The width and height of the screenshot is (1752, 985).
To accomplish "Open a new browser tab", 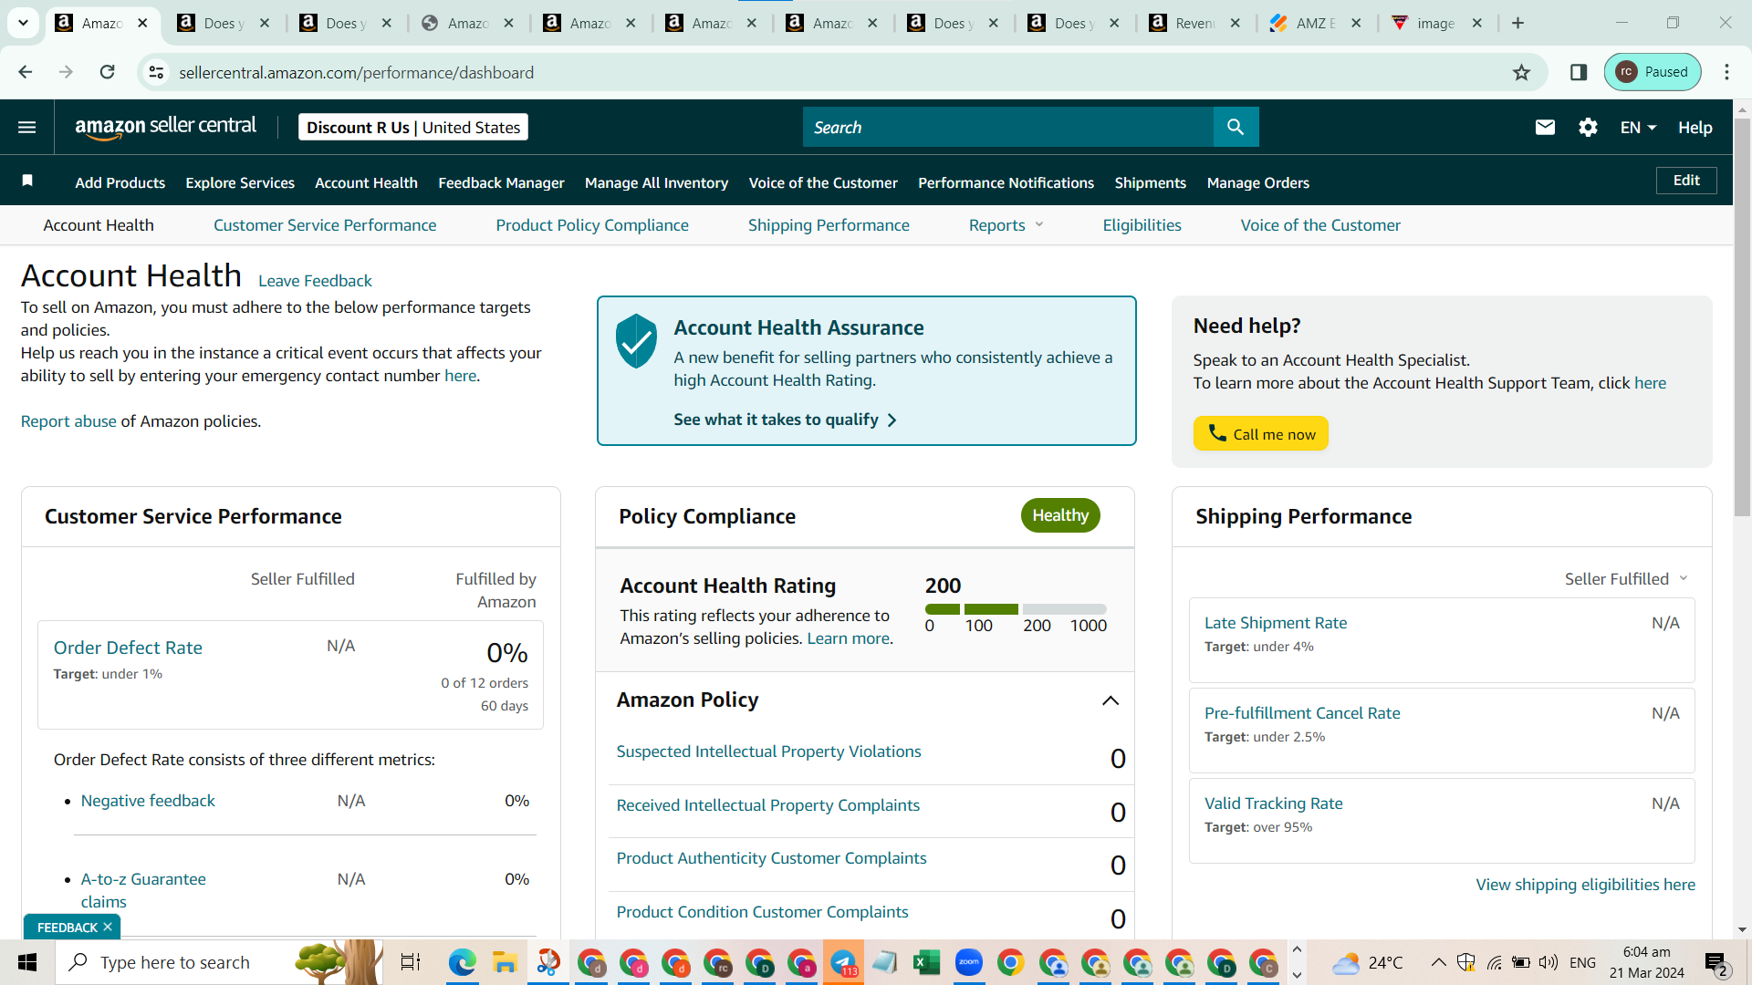I will pos(1517,23).
